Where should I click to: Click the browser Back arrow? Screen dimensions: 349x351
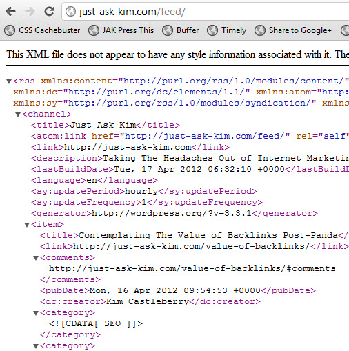tap(11, 11)
